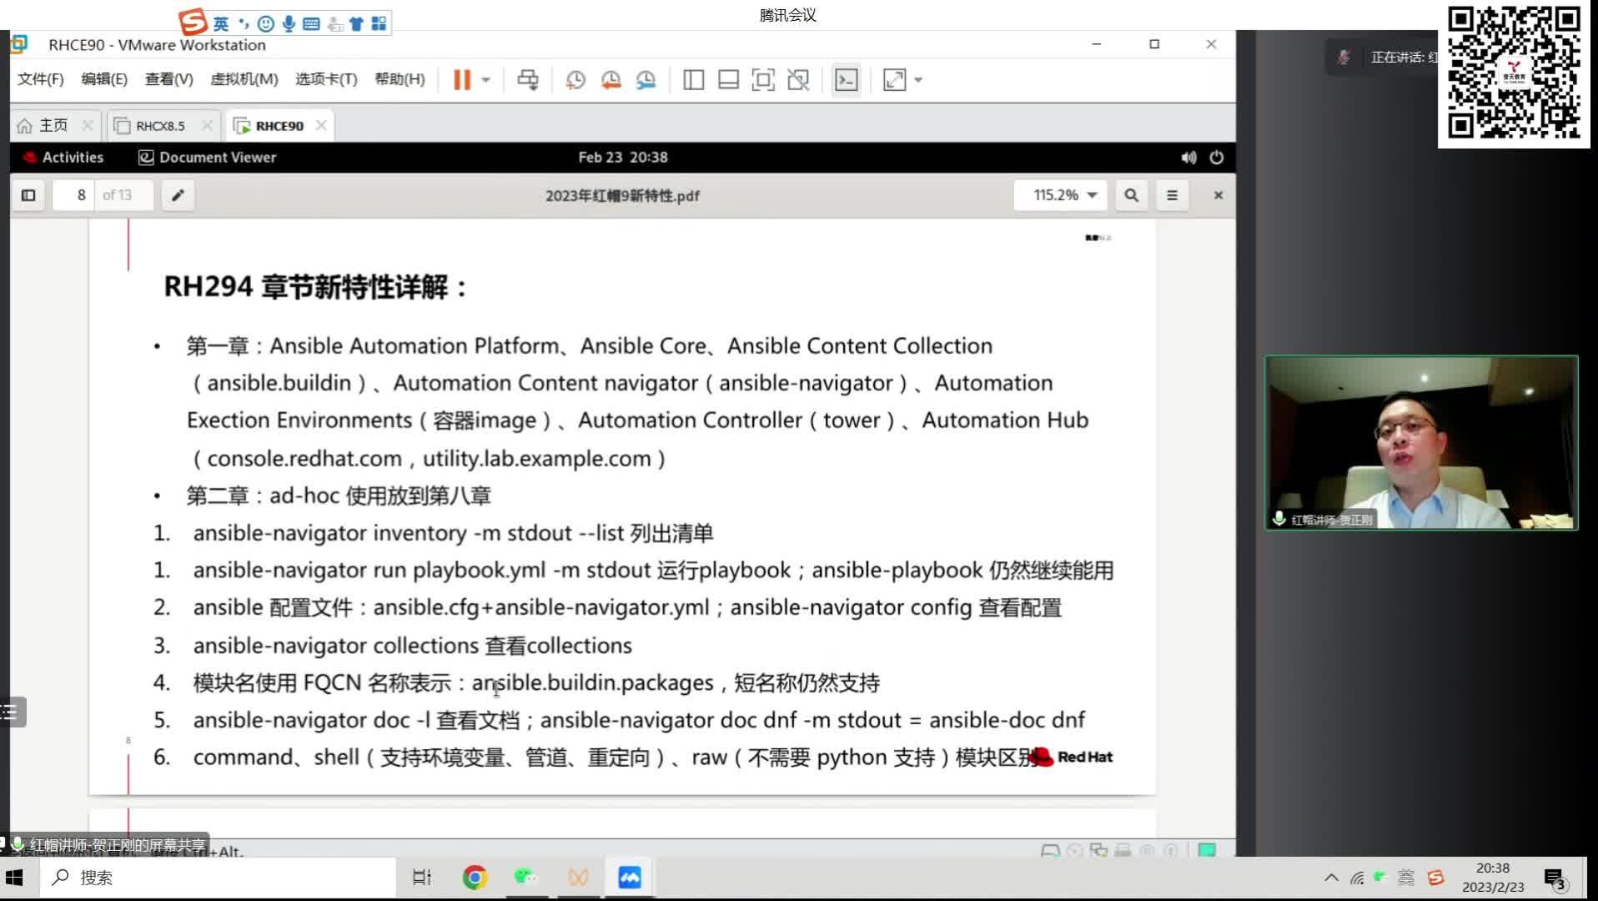Image resolution: width=1598 pixels, height=901 pixels.
Task: Open the VM snapshot manager
Action: (x=646, y=79)
